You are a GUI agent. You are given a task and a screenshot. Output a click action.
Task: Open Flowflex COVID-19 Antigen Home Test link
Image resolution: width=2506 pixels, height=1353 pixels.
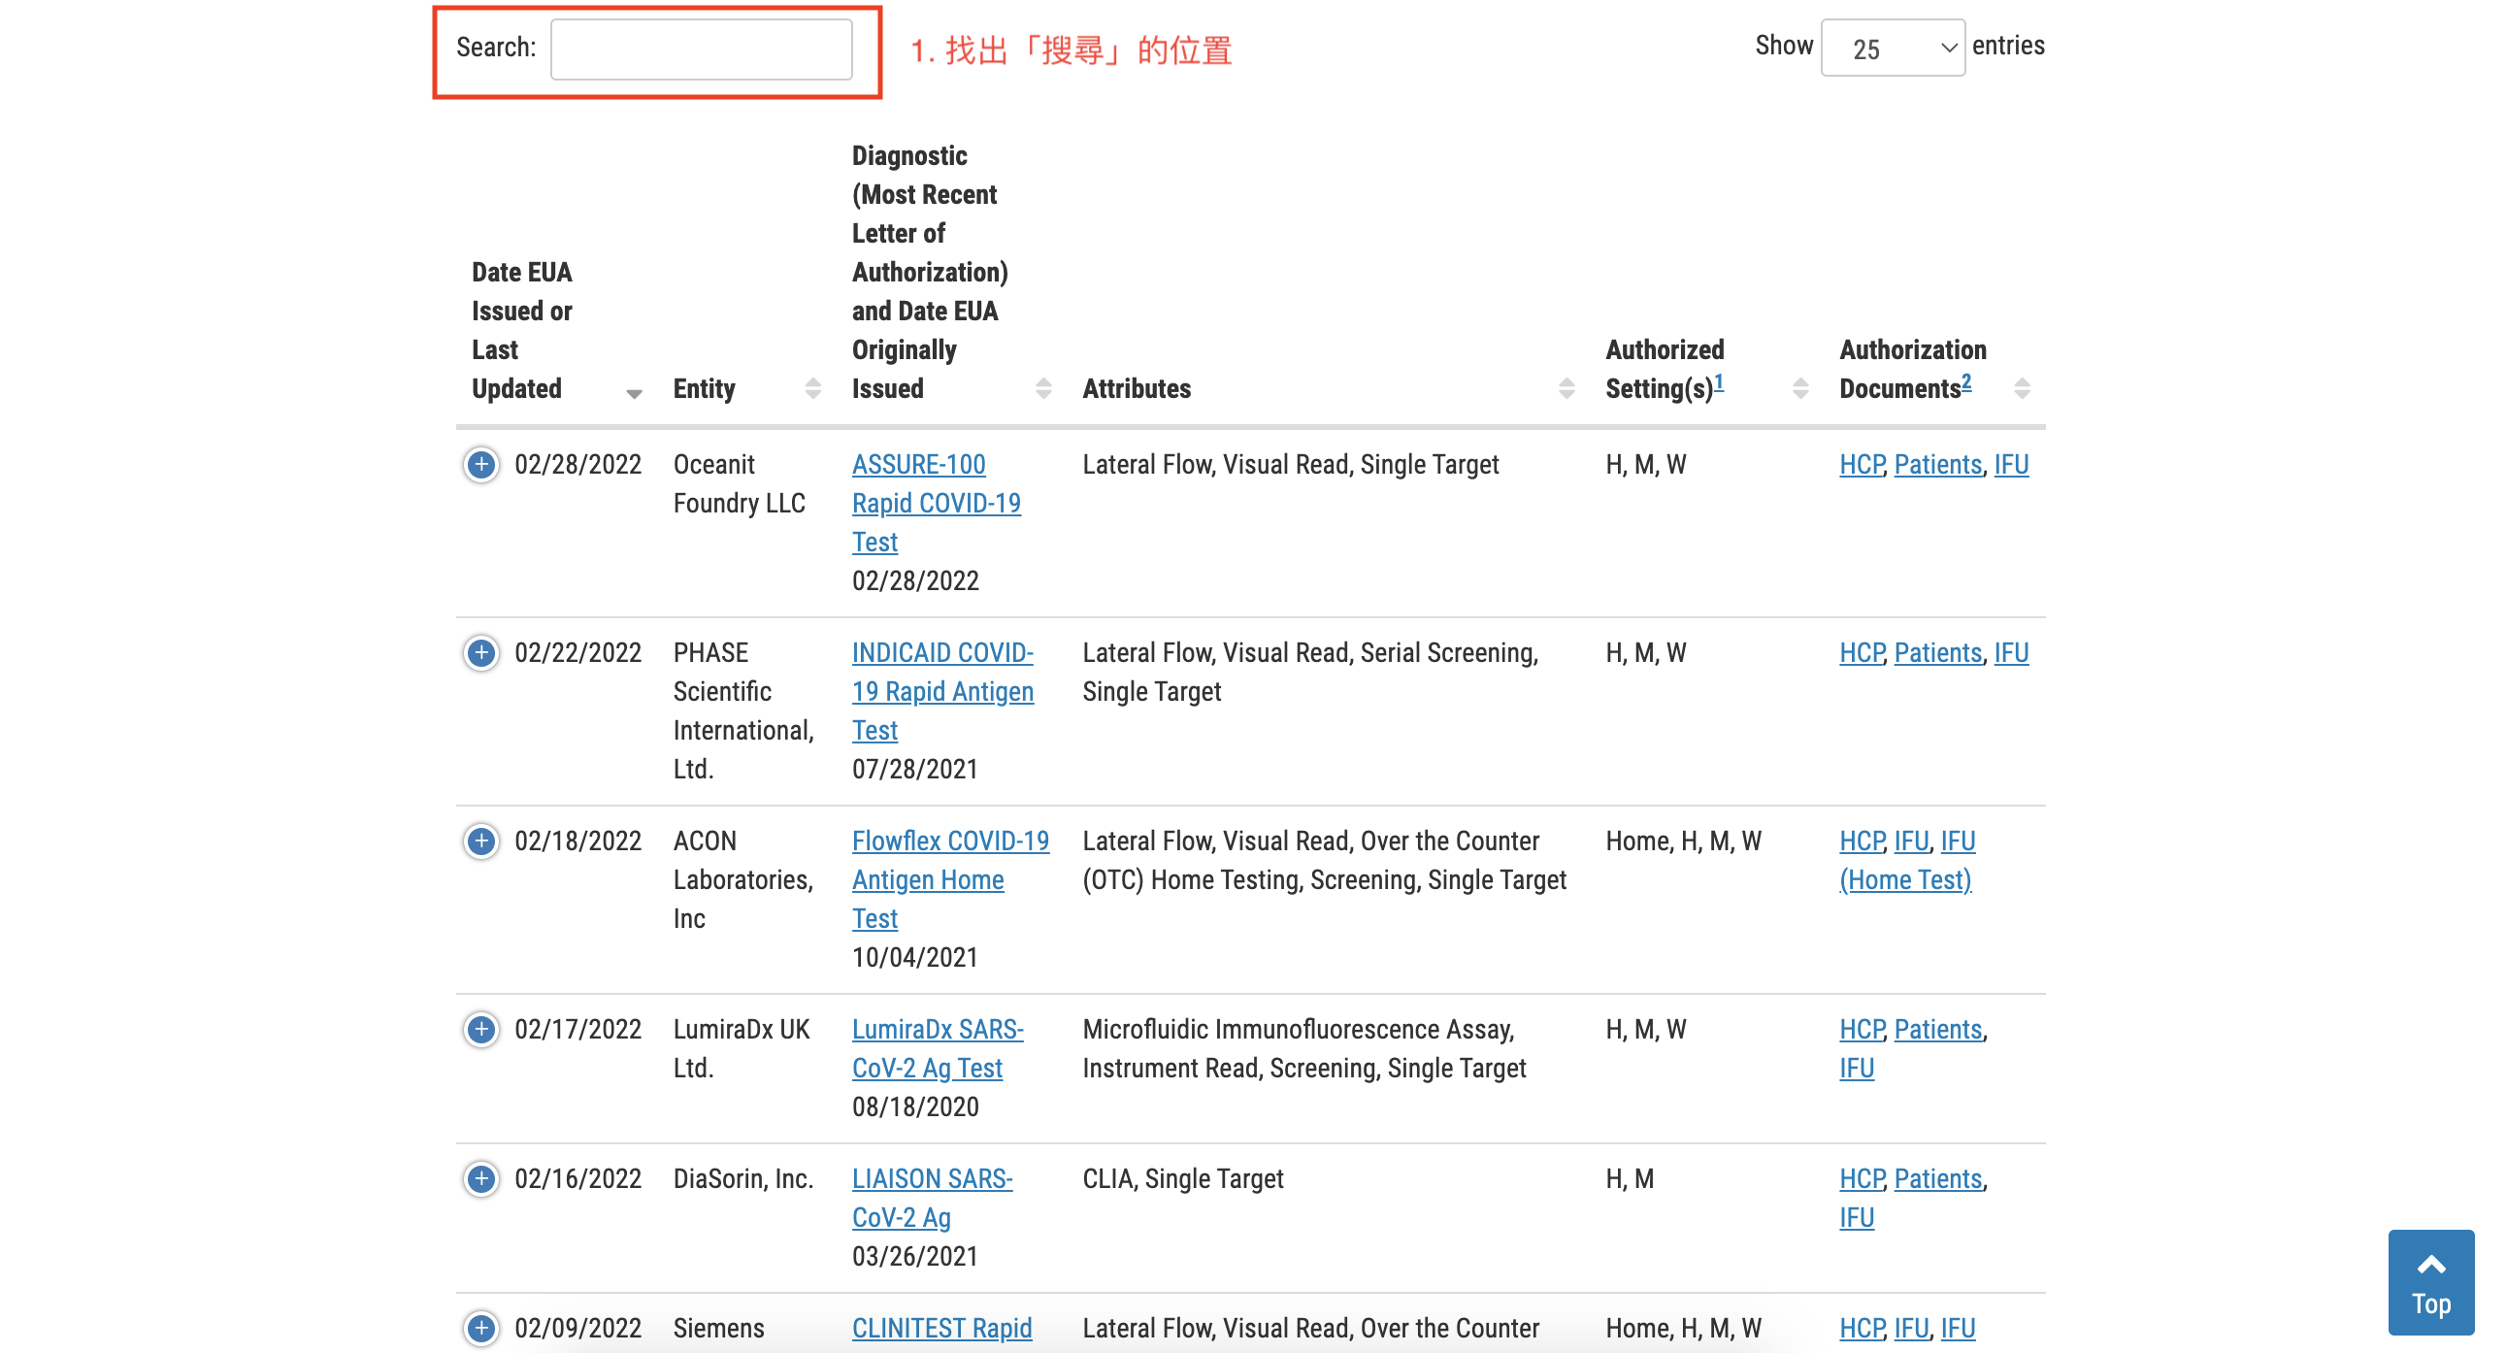pyautogui.click(x=949, y=841)
